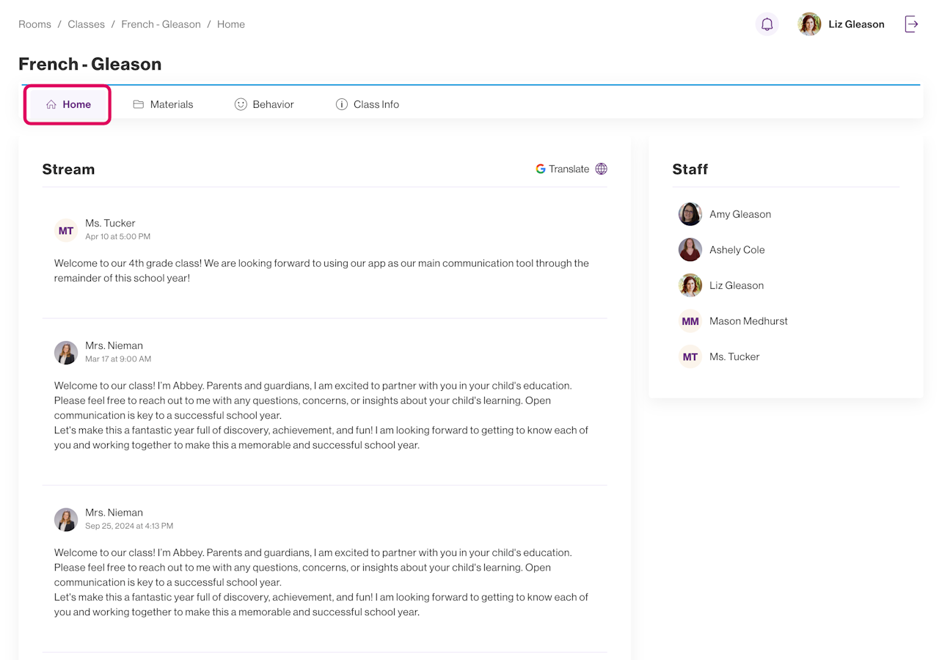Click Liz Gleason's profile avatar in header
Viewport: 939px width, 660px height.
pyautogui.click(x=809, y=24)
